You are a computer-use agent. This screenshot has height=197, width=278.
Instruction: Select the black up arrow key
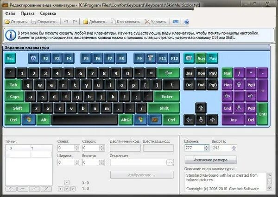click(x=201, y=108)
